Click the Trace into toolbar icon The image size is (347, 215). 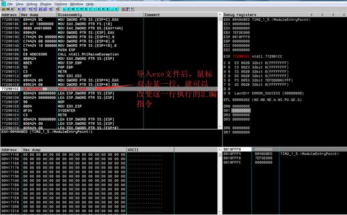41,9
